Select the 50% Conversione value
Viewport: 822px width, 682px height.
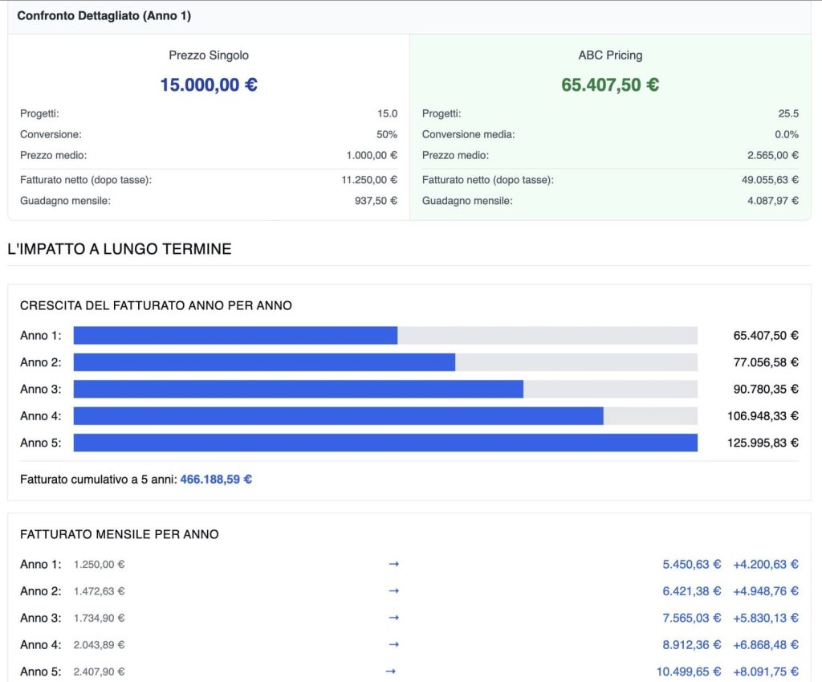[387, 134]
